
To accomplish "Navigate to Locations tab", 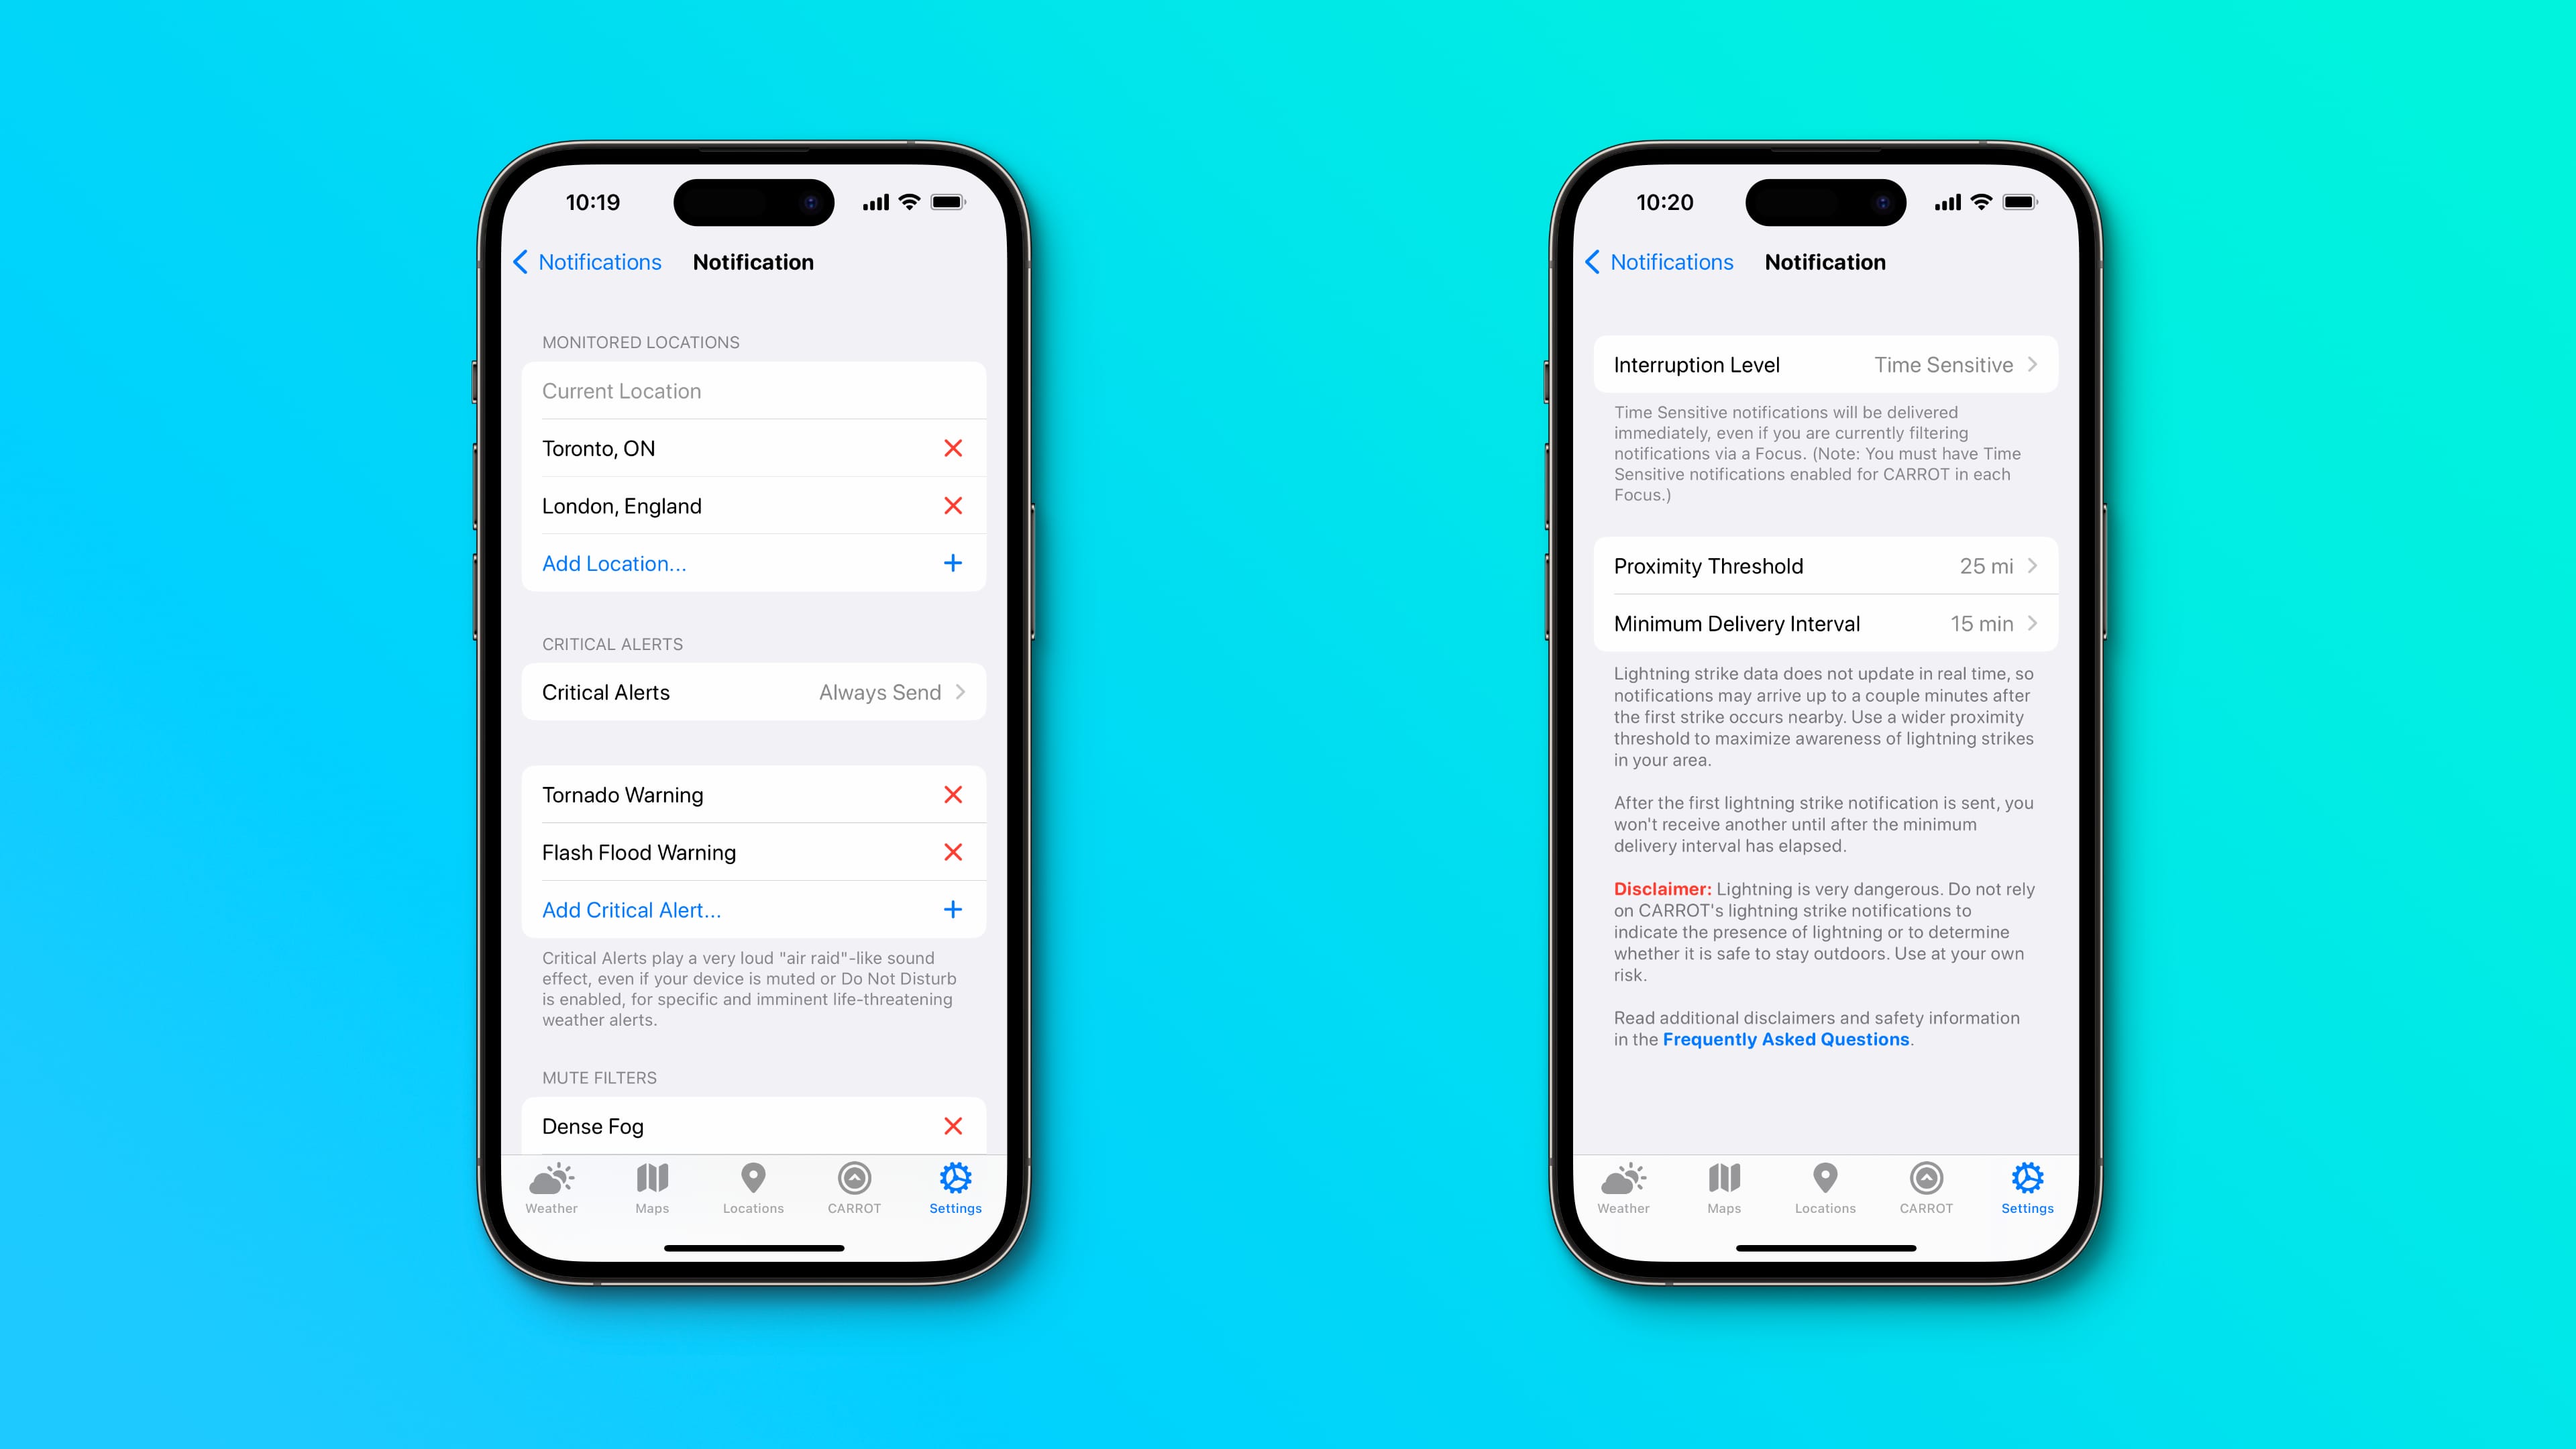I will pos(752,1189).
